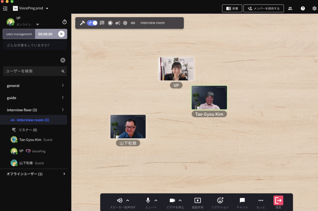Click the megaphone broadcast icon
Screen dimensions: 318x211
(118, 23)
